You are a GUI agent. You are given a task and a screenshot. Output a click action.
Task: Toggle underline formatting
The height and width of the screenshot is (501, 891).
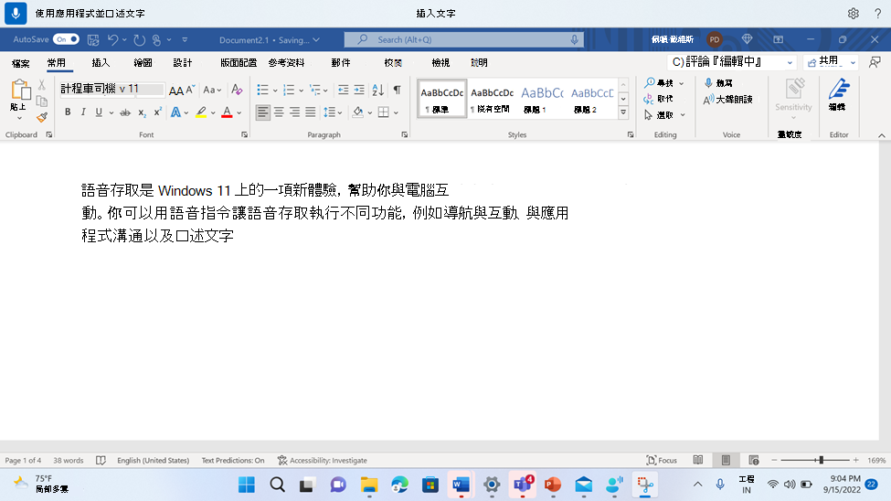point(99,112)
